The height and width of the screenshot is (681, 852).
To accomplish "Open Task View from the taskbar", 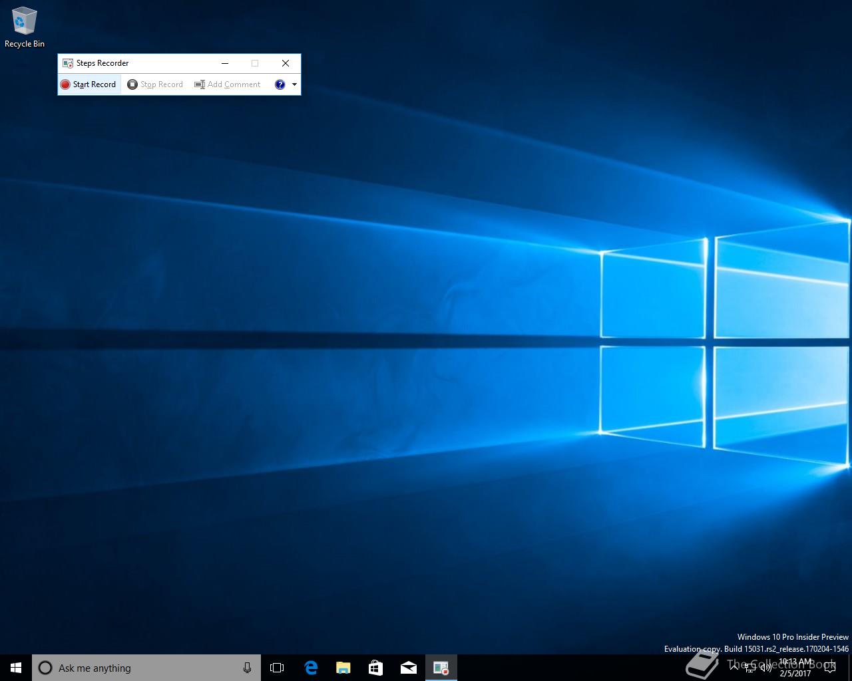I will pos(277,668).
